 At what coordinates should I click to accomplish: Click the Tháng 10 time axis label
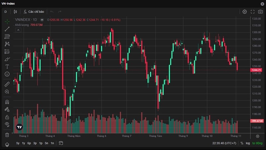(207, 136)
